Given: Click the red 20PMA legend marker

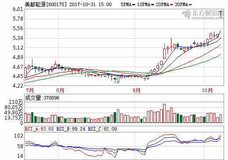Looking at the screenshot, I should tap(171, 5).
